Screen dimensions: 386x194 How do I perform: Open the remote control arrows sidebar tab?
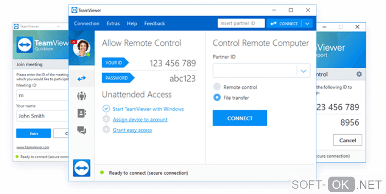(81, 79)
